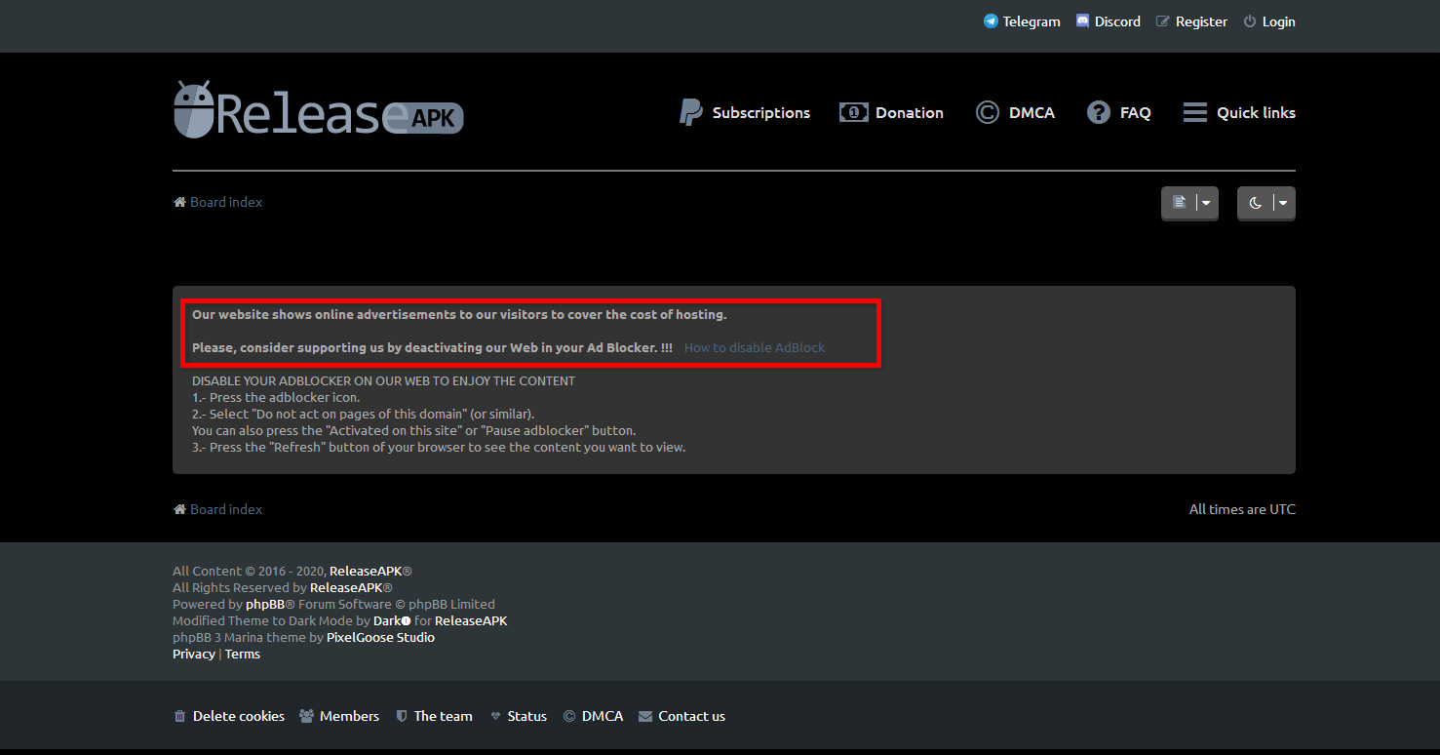This screenshot has height=755, width=1440.
Task: Click the Donation coin icon
Action: tap(852, 111)
